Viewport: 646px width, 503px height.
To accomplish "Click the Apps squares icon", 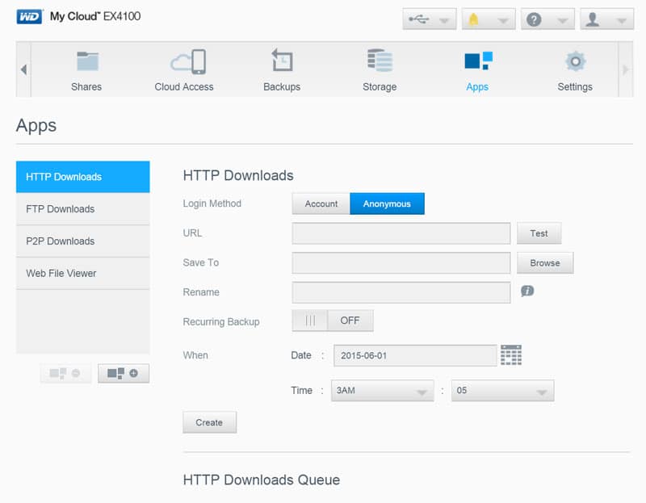I will 478,61.
